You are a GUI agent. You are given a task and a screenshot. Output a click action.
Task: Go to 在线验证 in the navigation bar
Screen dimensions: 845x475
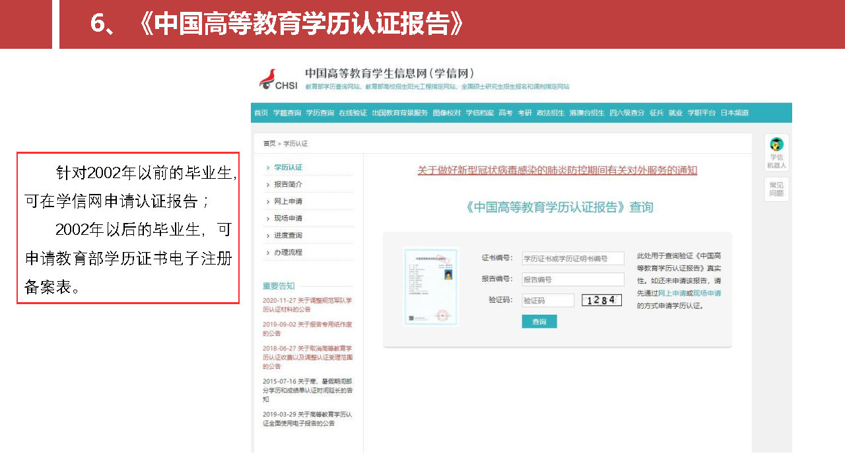353,113
